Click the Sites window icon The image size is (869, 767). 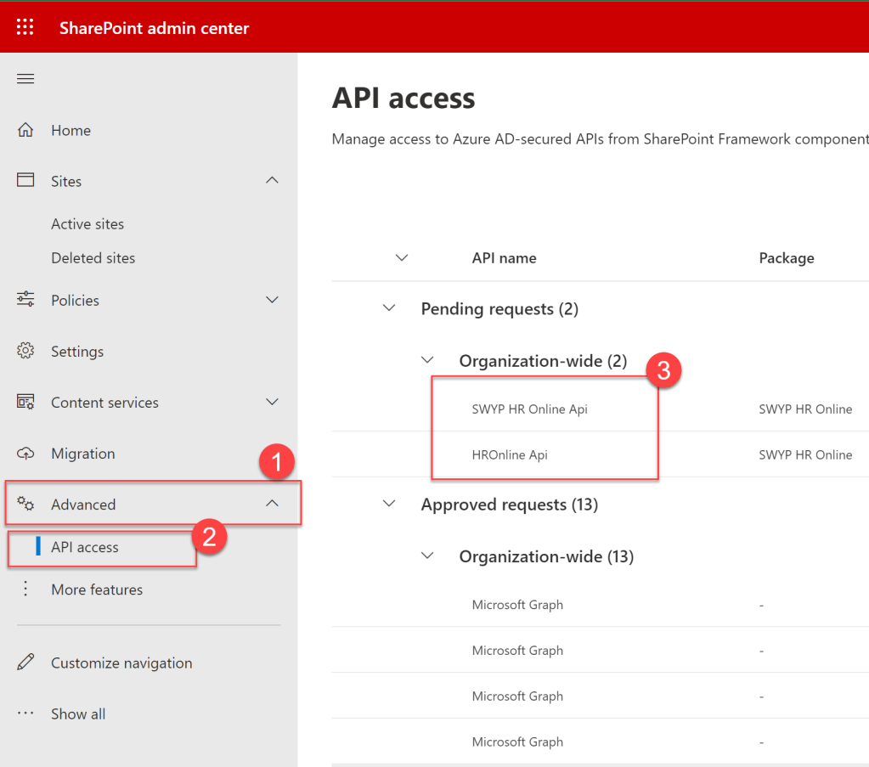pyautogui.click(x=25, y=181)
